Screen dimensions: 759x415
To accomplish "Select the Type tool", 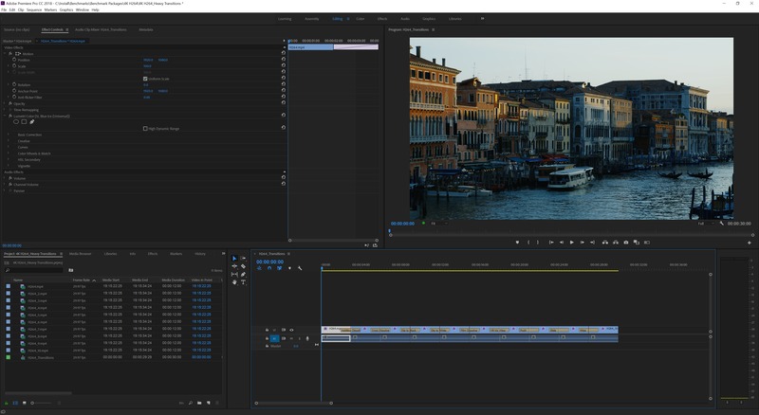I will [x=244, y=282].
